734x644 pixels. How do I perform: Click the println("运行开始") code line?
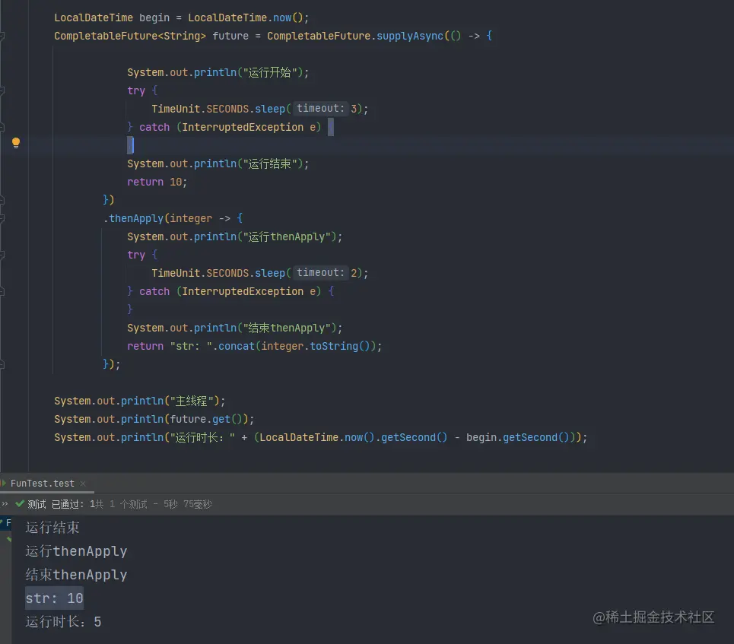pyautogui.click(x=218, y=72)
